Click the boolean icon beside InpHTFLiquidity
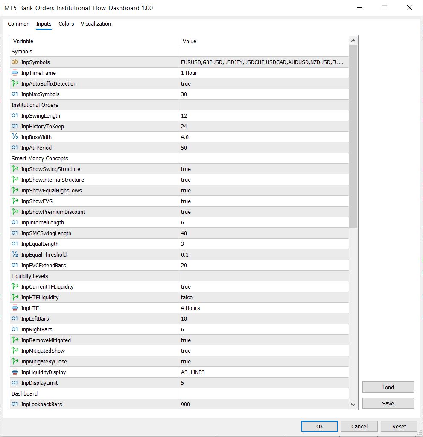This screenshot has width=423, height=437. click(15, 297)
